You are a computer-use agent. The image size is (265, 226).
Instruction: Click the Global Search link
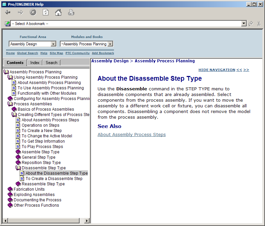pos(27,53)
